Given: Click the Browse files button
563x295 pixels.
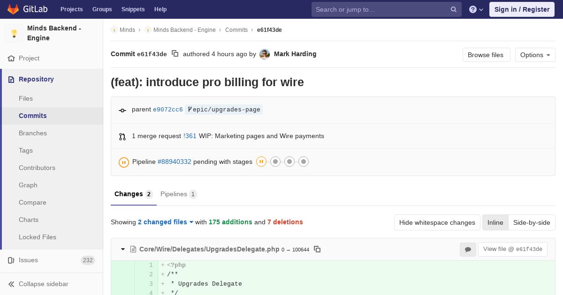Looking at the screenshot, I should (486, 55).
